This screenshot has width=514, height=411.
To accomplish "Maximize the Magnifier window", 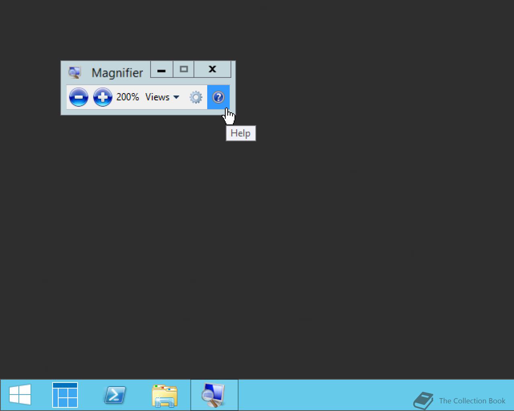I will tap(184, 69).
